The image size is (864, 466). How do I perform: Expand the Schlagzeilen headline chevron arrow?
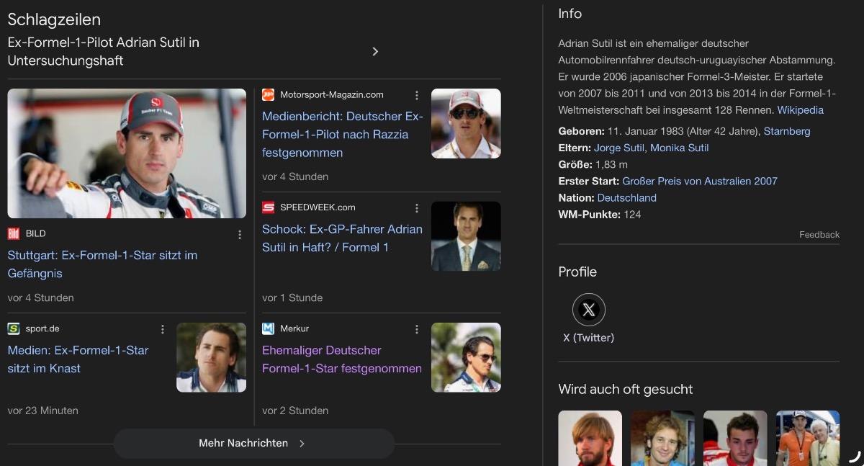[375, 51]
